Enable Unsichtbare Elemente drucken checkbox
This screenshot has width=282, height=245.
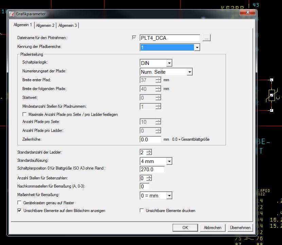point(142,210)
